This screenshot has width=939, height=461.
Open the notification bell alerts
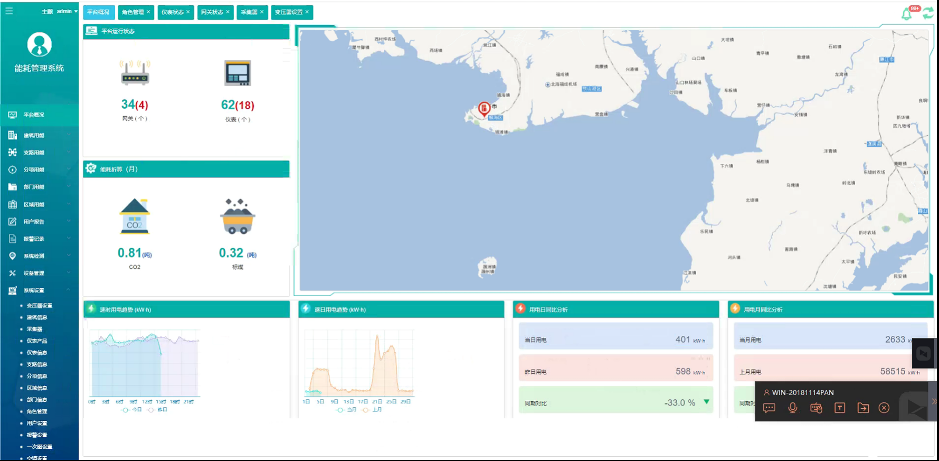click(x=907, y=14)
